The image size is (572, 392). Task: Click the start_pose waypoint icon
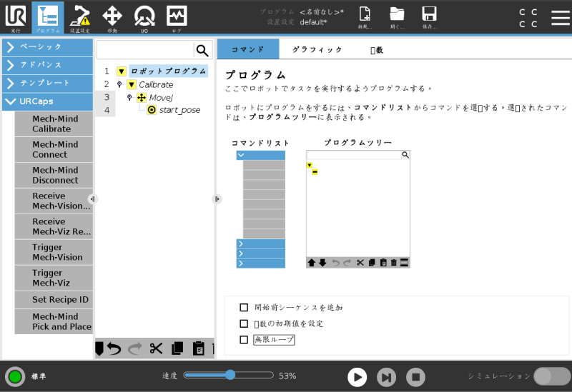pyautogui.click(x=152, y=110)
